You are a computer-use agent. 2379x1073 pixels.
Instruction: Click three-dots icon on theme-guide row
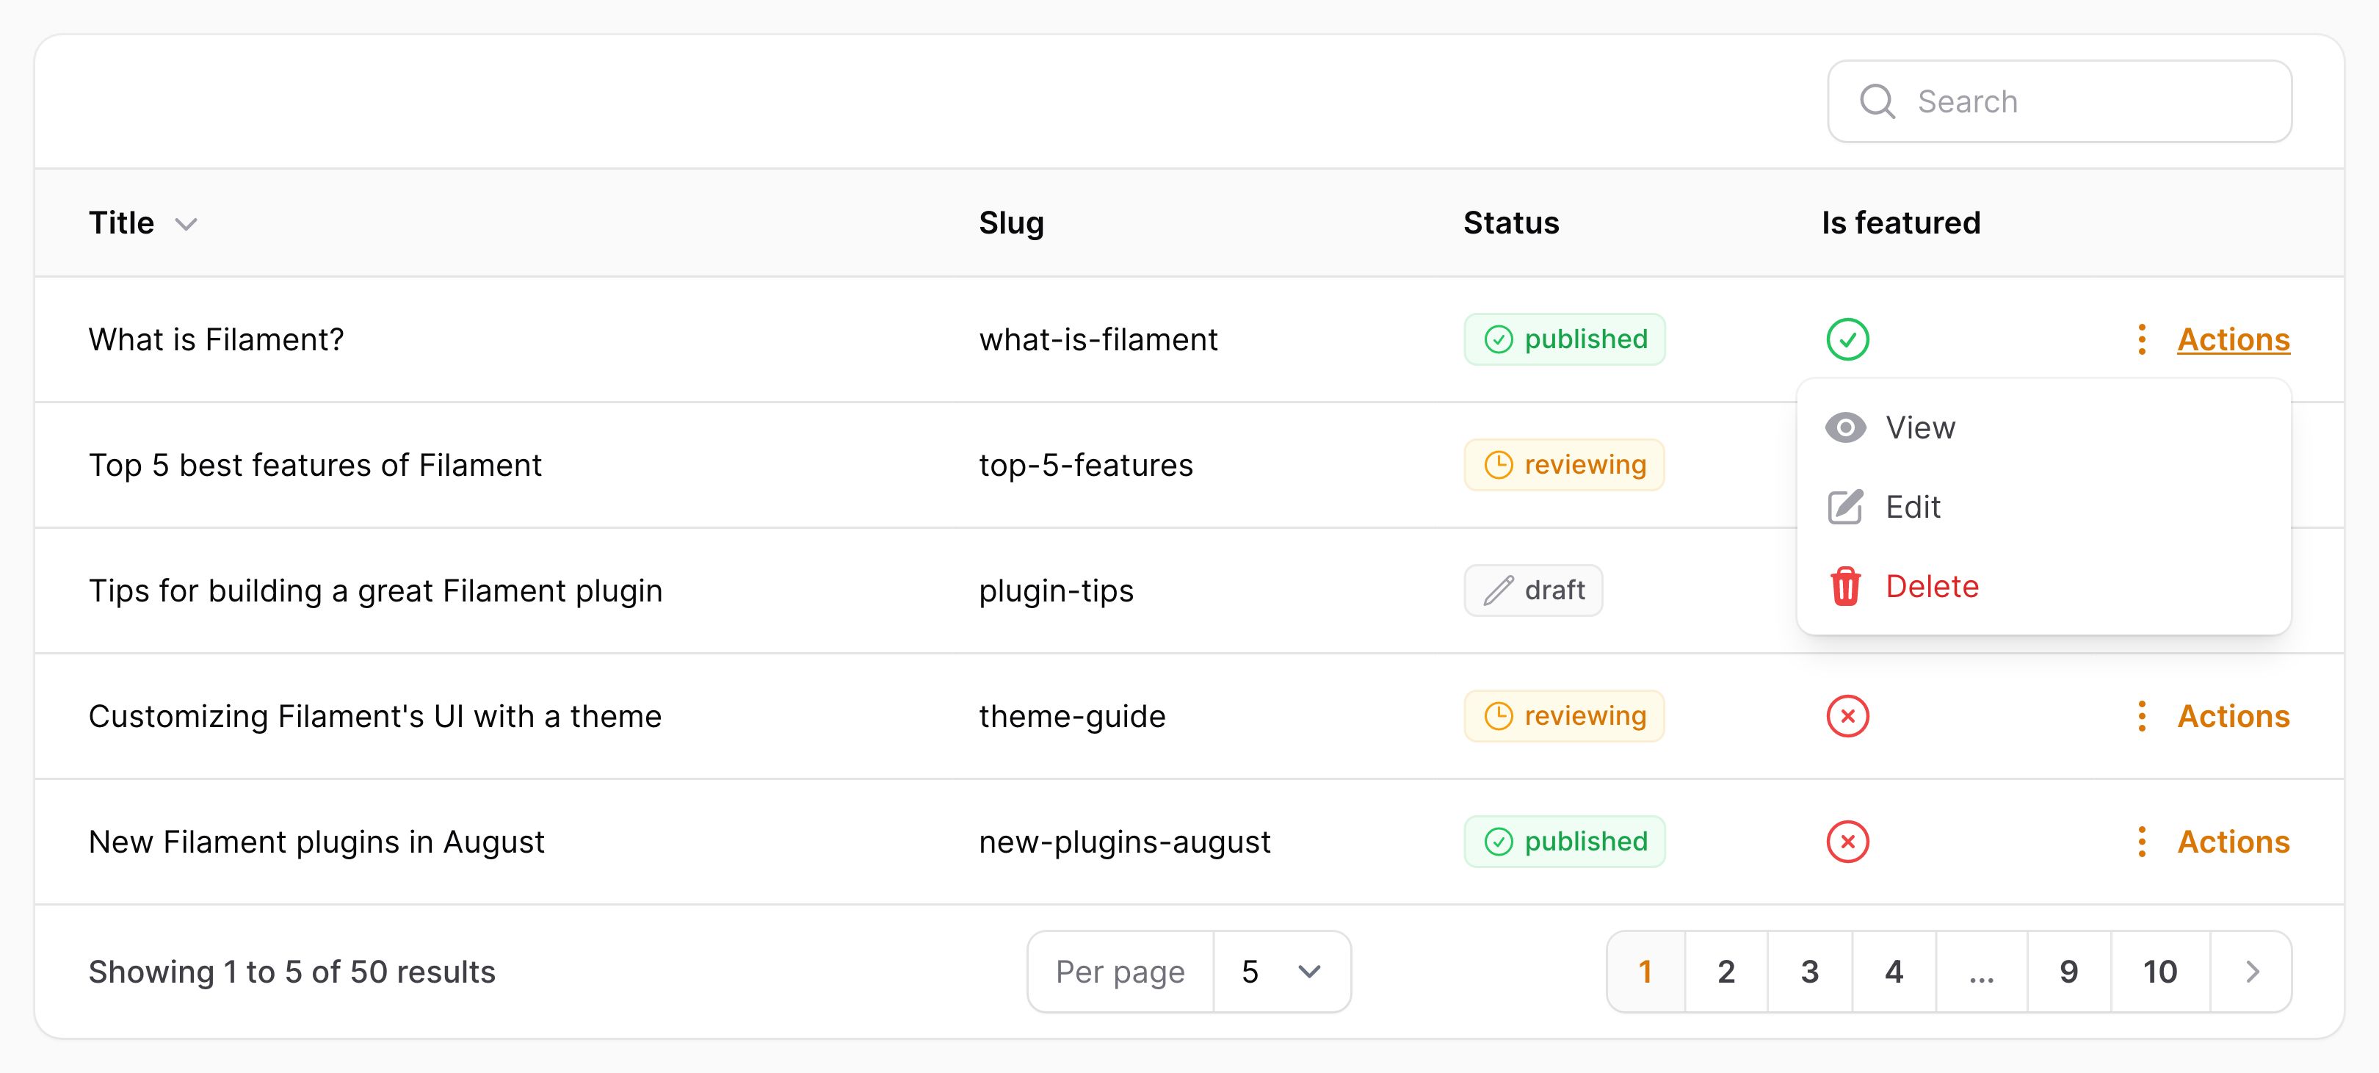click(2140, 715)
